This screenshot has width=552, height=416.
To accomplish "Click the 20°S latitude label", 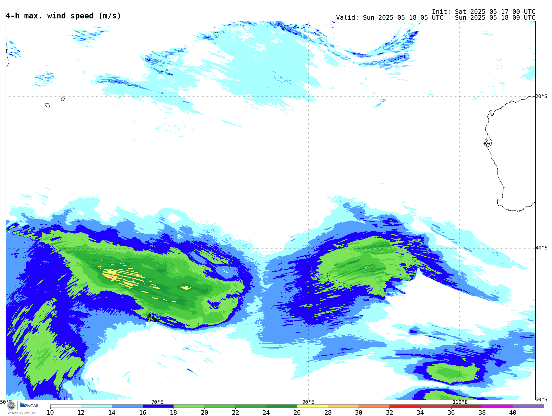I will pos(541,96).
